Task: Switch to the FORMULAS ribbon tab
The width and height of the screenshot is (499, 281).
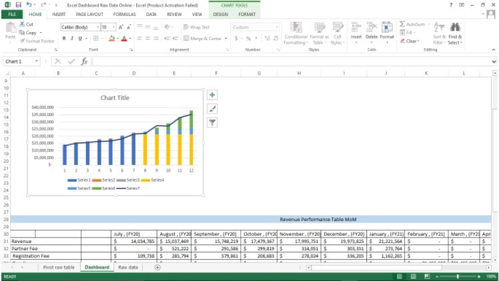Action: coord(125,14)
